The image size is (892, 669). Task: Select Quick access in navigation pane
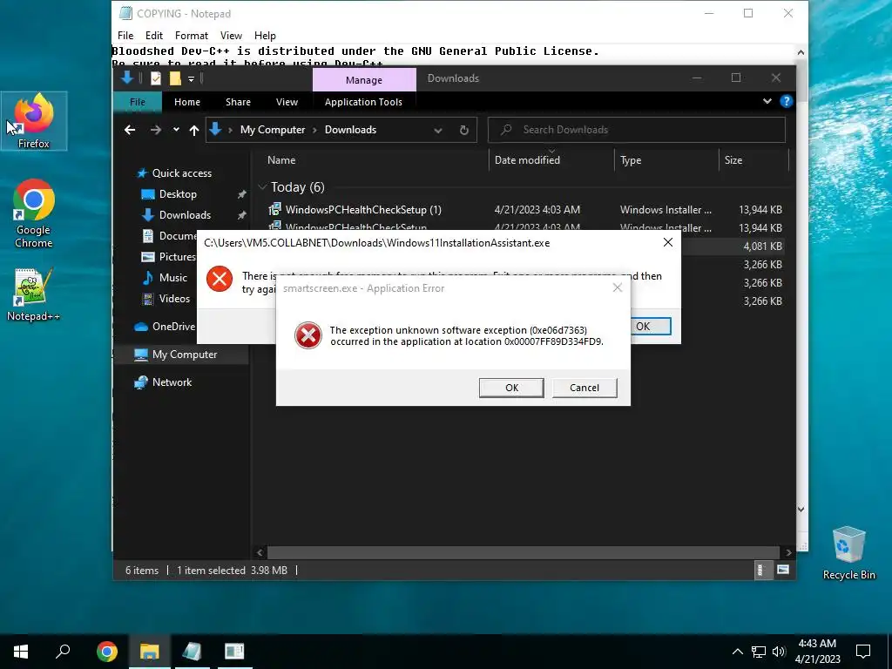[x=181, y=173]
